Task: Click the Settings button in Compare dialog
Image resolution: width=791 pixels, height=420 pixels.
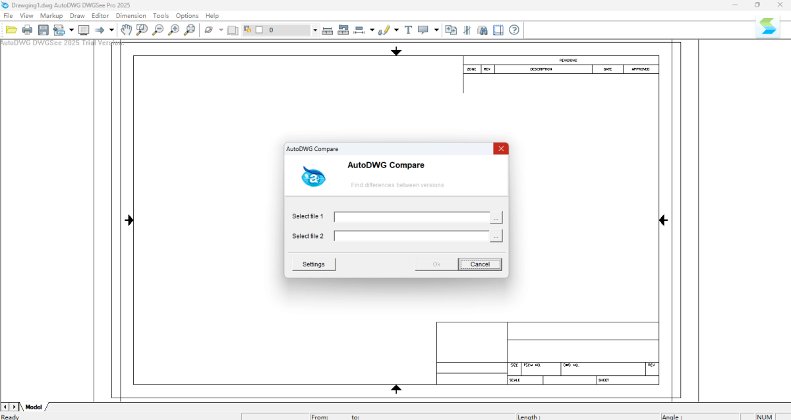Action: click(314, 264)
